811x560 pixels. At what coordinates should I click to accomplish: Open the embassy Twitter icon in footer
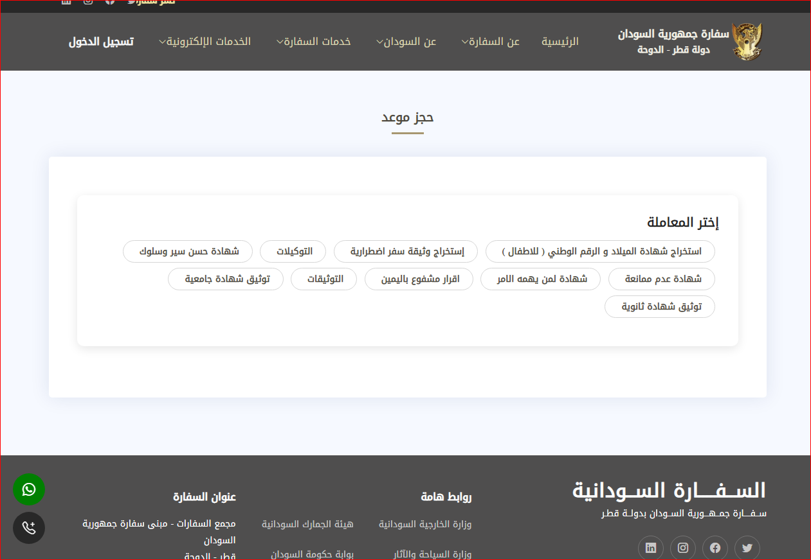(x=747, y=548)
